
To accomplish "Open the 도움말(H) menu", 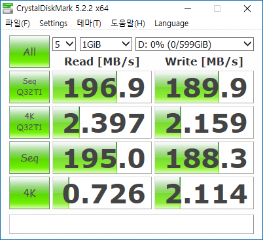I will 128,24.
